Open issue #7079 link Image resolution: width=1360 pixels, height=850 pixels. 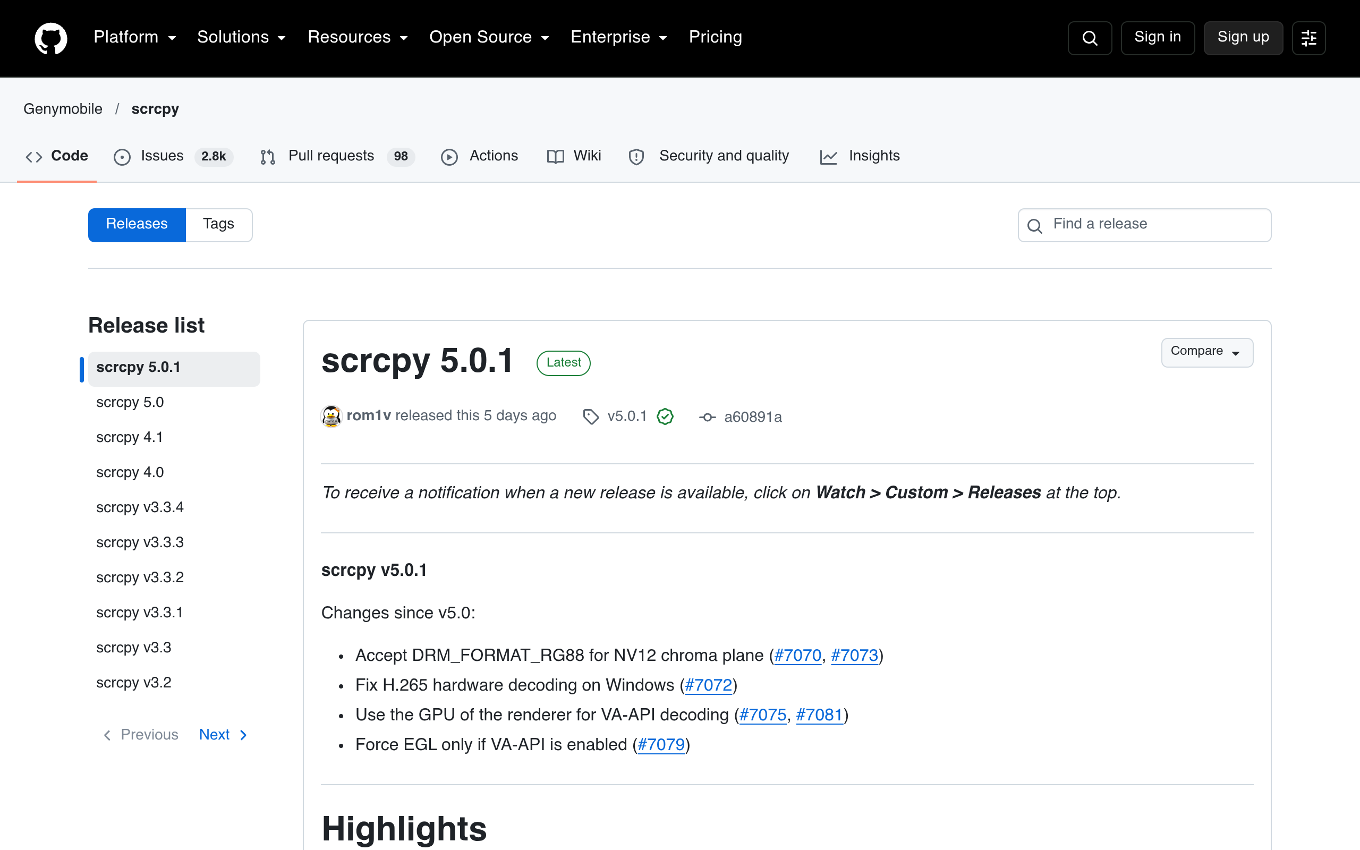[661, 745]
